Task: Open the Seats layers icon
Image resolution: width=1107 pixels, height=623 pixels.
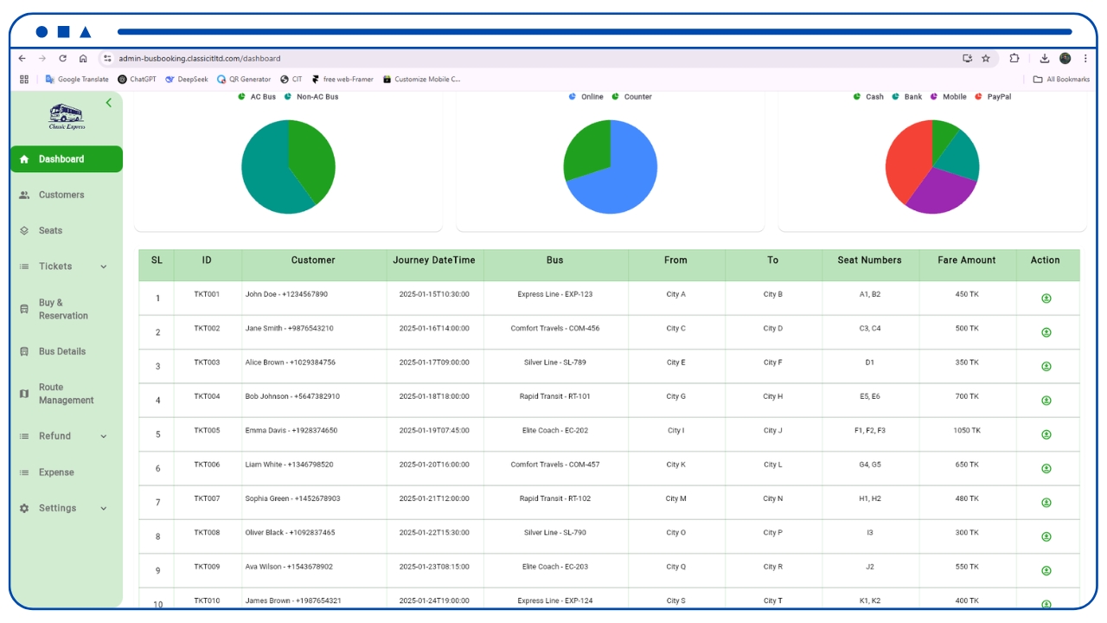Action: tap(24, 231)
